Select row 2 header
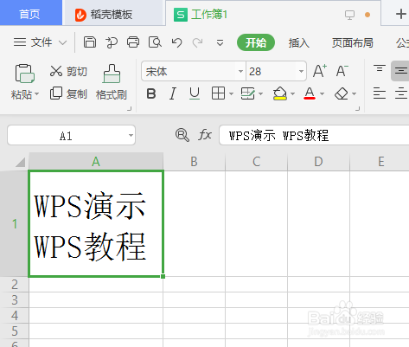 14,285
